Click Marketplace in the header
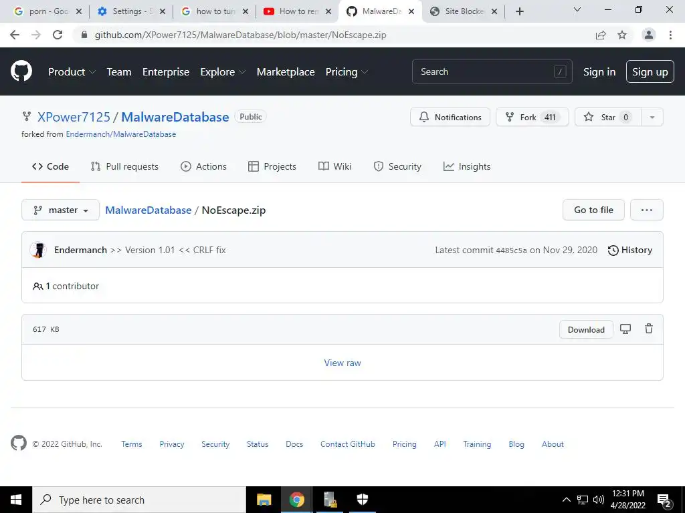This screenshot has width=685, height=513. point(286,72)
